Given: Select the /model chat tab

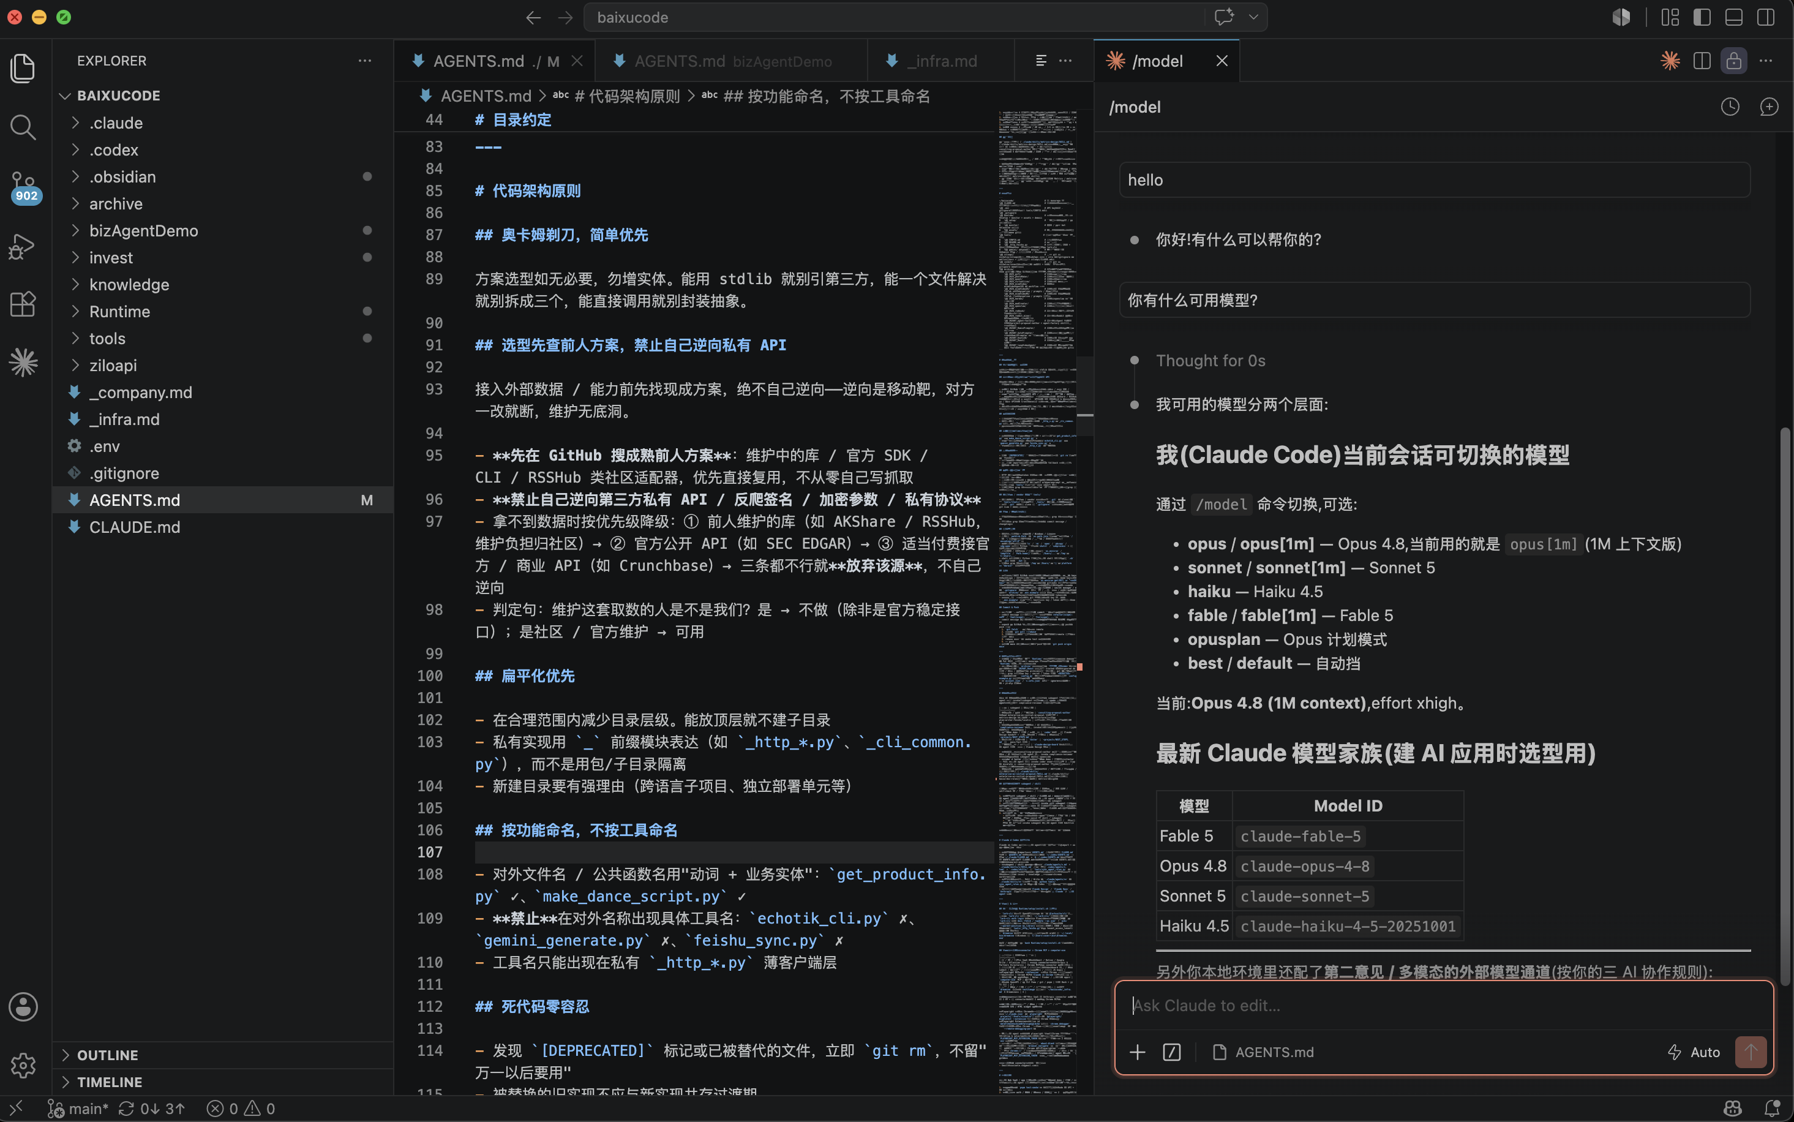Looking at the screenshot, I should [x=1166, y=61].
